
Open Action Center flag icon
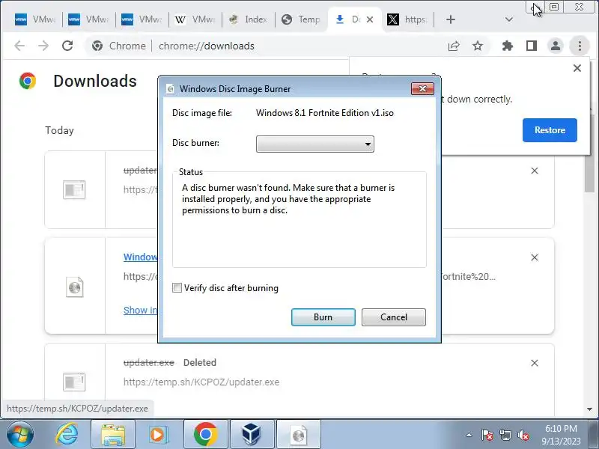coord(487,435)
